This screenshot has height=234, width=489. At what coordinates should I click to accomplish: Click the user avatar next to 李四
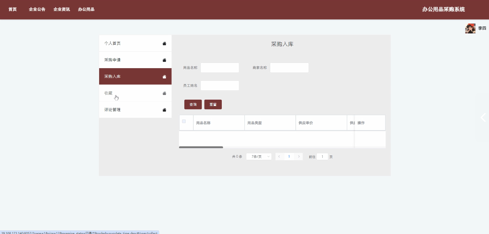pyautogui.click(x=470, y=28)
